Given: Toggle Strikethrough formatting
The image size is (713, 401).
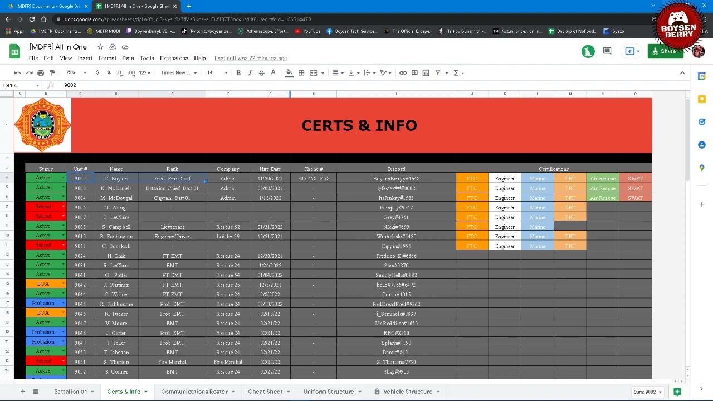Looking at the screenshot, I should coord(262,73).
